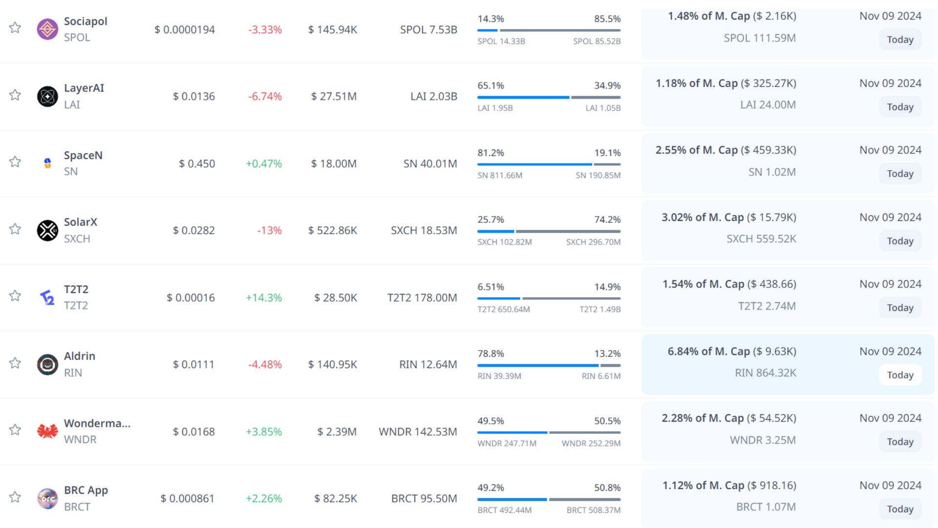Click the T2T2 coin logo icon
This screenshot has height=528, width=938.
pyautogui.click(x=47, y=297)
